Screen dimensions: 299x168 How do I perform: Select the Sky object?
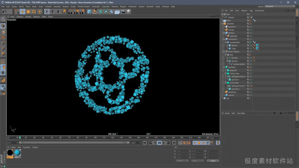click(x=228, y=98)
